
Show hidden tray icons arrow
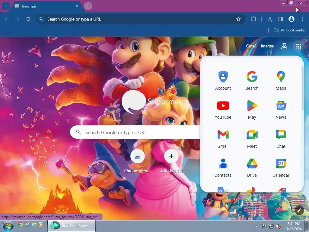256,226
